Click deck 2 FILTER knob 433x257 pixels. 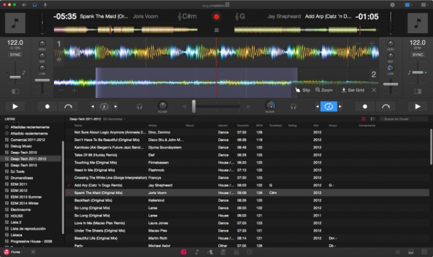click(270, 106)
